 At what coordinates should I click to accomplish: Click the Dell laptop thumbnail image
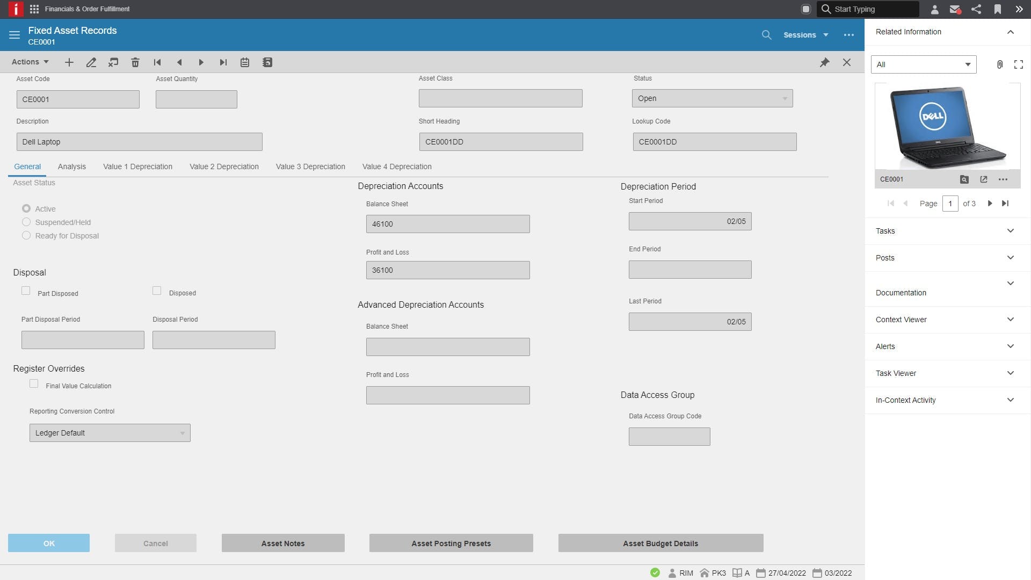tap(947, 127)
